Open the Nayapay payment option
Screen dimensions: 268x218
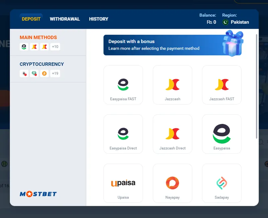coord(173,183)
